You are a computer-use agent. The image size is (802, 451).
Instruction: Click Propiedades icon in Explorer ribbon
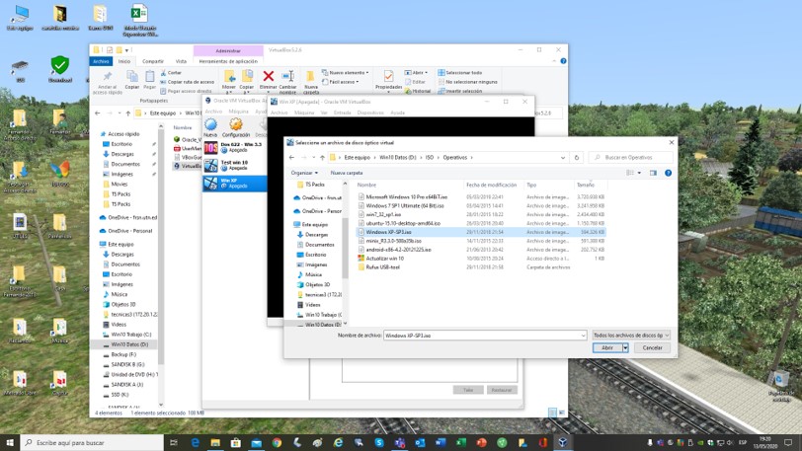[388, 80]
